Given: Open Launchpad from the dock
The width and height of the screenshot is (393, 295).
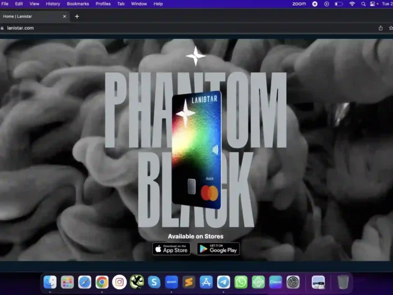Looking at the screenshot, I should pos(67,282).
